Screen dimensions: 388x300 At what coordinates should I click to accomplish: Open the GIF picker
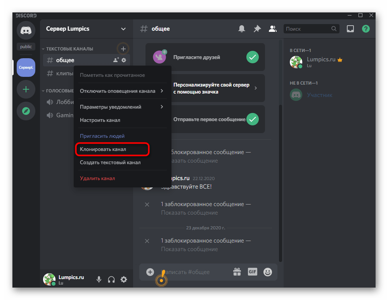click(253, 272)
